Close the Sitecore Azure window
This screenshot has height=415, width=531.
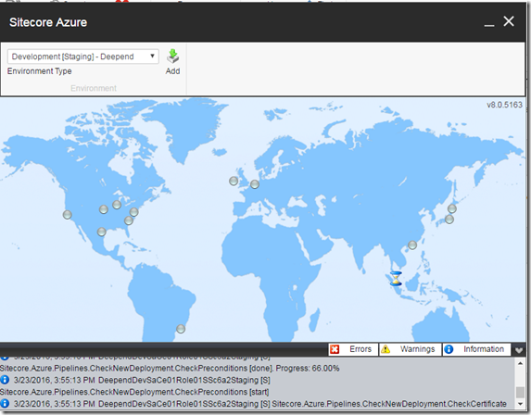tap(509, 21)
